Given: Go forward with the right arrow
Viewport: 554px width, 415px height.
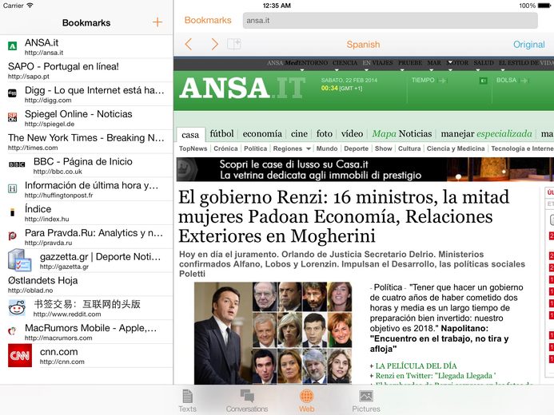Looking at the screenshot, I should pyautogui.click(x=214, y=45).
